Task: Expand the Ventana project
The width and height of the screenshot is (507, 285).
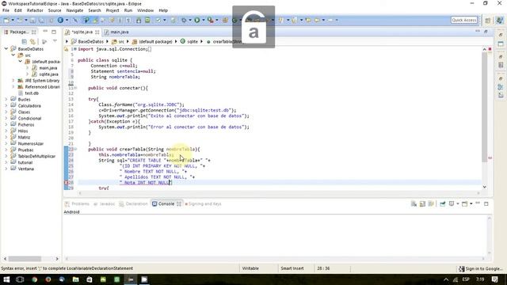Action: [6, 169]
